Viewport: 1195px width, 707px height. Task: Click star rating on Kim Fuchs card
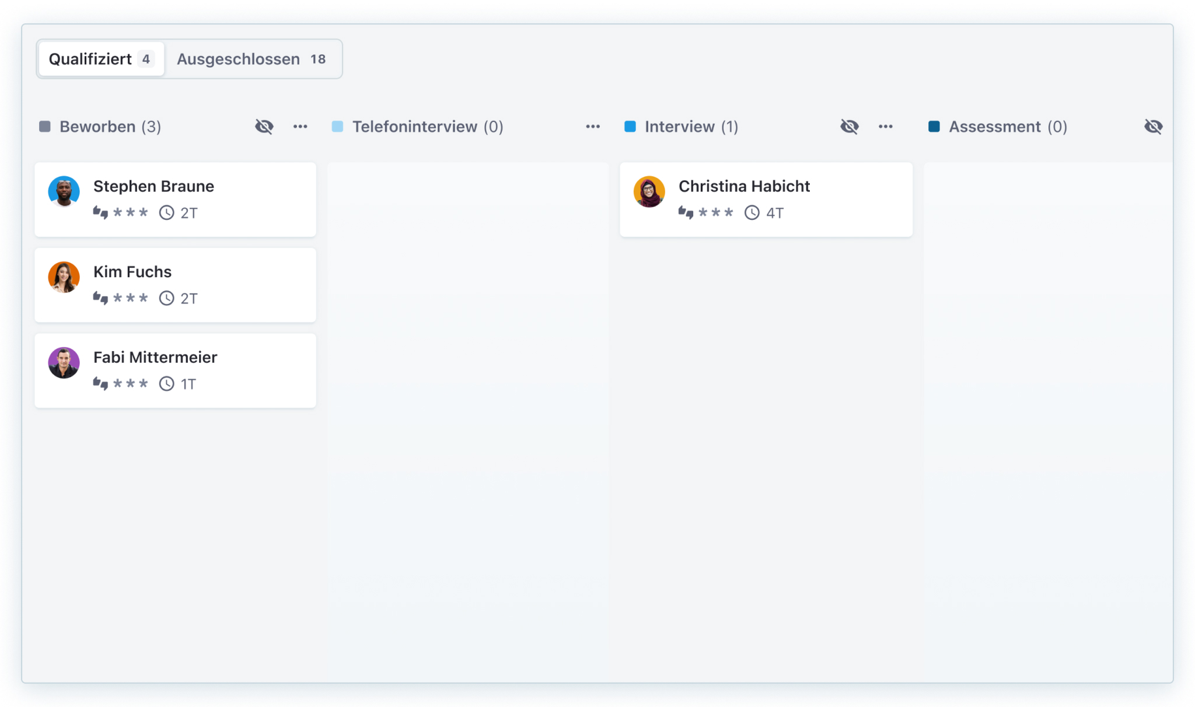pos(130,298)
